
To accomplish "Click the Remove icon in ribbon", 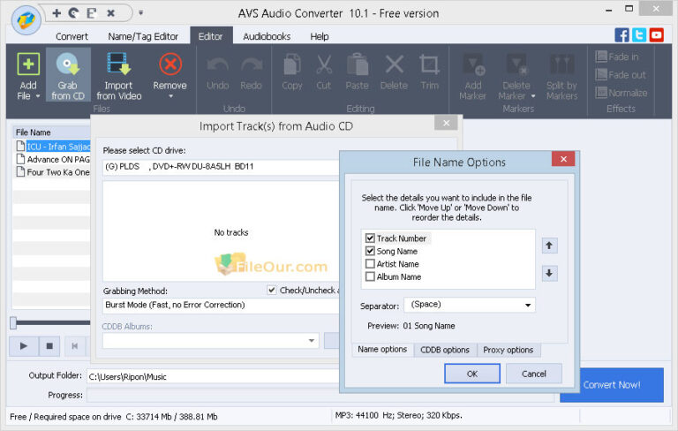I will pos(169,66).
